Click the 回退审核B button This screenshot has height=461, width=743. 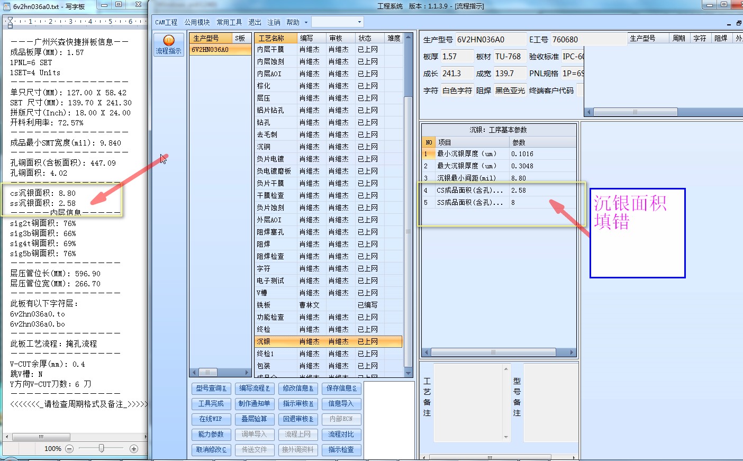point(297,419)
